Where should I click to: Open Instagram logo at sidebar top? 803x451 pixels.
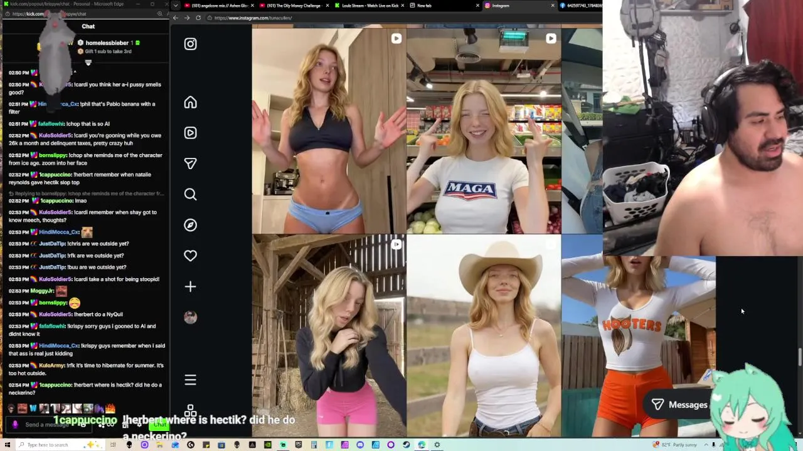[190, 44]
